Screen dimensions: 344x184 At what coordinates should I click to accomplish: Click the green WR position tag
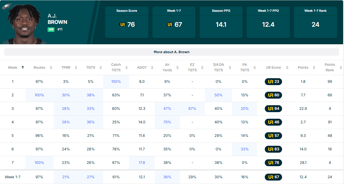coord(51,29)
